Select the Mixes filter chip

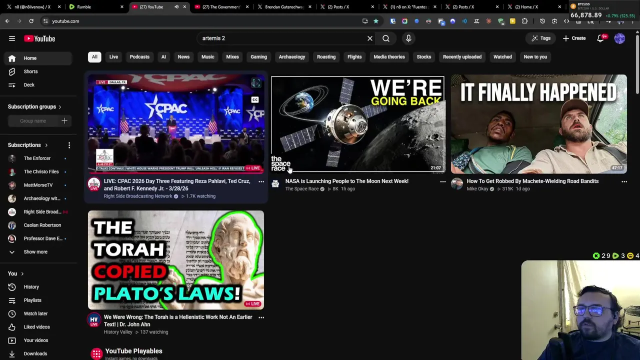click(232, 57)
